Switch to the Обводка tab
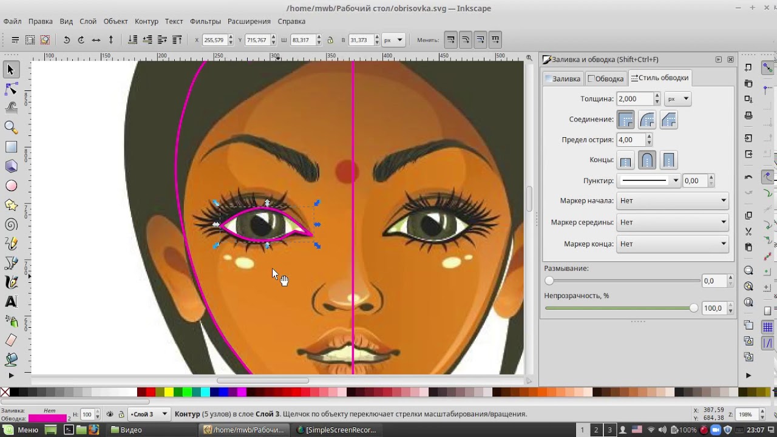Screen dimensions: 777x437 606,78
